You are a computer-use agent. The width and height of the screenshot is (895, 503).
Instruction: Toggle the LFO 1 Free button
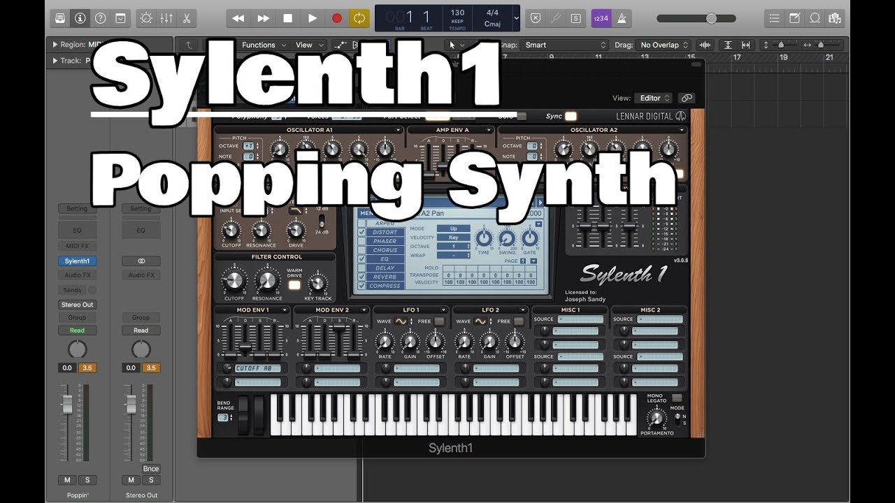[x=439, y=321]
